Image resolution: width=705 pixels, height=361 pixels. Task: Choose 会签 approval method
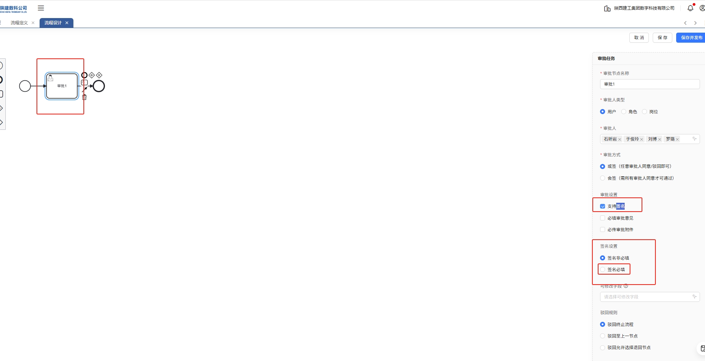(x=603, y=178)
